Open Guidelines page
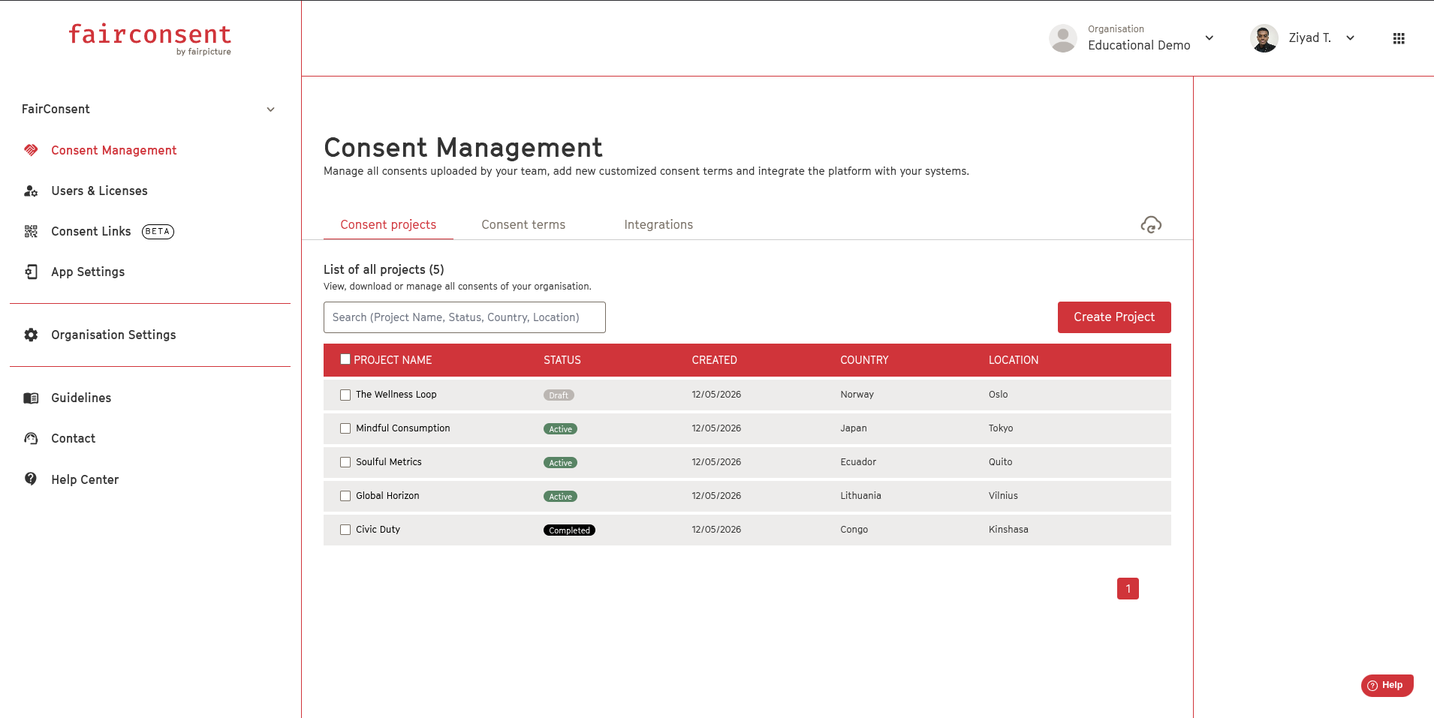Viewport: 1434px width, 718px height. (81, 398)
